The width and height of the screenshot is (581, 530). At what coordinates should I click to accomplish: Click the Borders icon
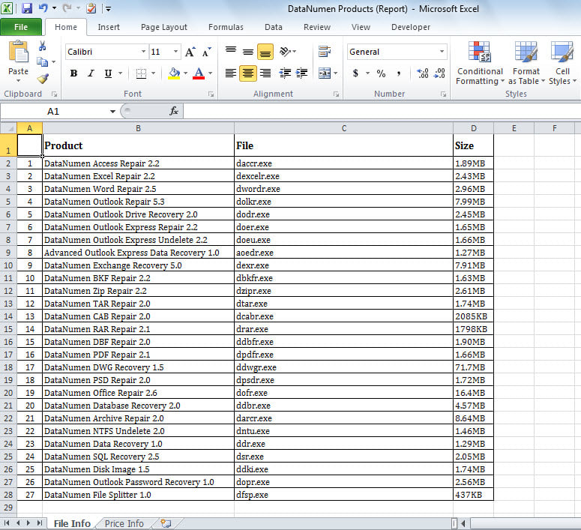point(141,73)
